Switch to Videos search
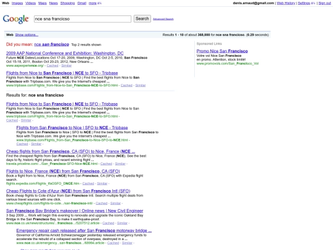This screenshot has width=333, height=250. (31, 3)
